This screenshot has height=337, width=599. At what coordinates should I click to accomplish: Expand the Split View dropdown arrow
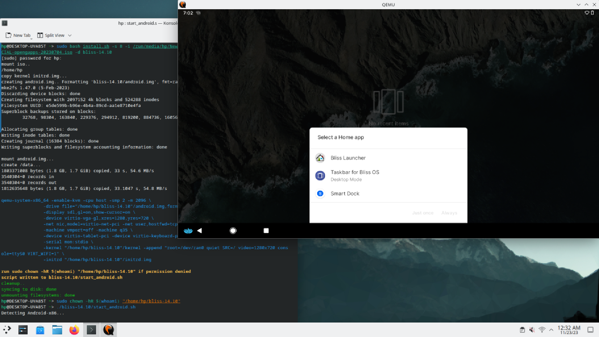point(70,36)
